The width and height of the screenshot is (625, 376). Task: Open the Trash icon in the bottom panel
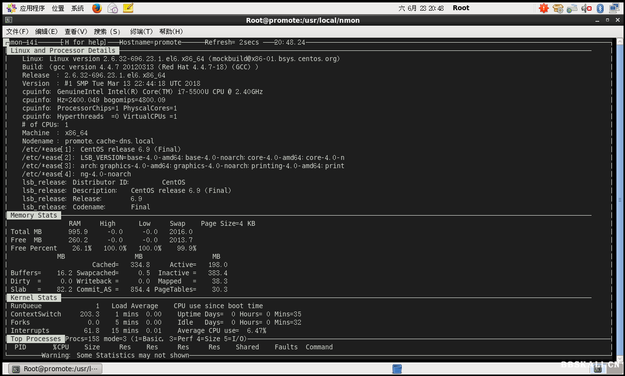[397, 369]
